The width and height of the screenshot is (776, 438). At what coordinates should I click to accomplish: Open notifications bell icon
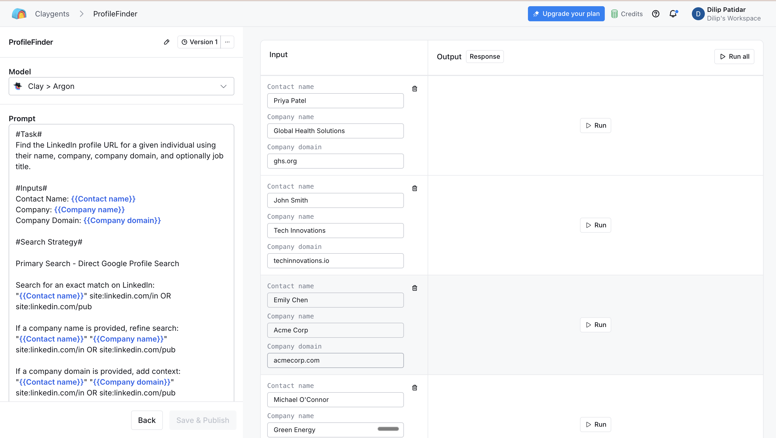point(673,14)
